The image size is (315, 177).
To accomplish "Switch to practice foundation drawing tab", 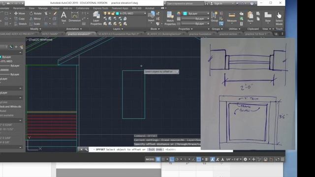I will coord(200,34).
